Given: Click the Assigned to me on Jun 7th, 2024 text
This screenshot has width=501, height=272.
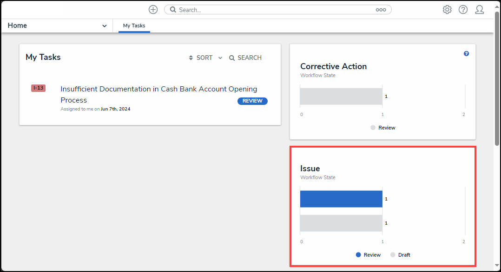Looking at the screenshot, I should coord(96,109).
